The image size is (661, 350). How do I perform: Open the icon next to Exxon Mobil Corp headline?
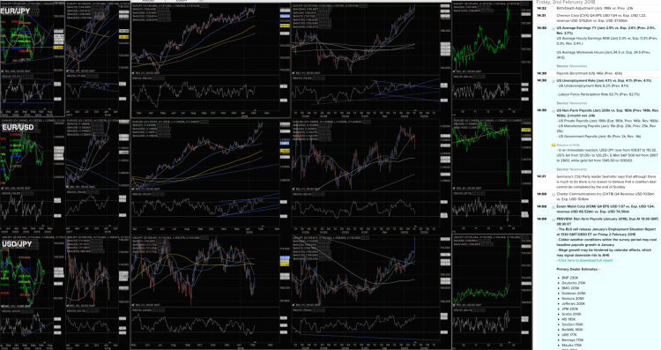[x=553, y=207]
